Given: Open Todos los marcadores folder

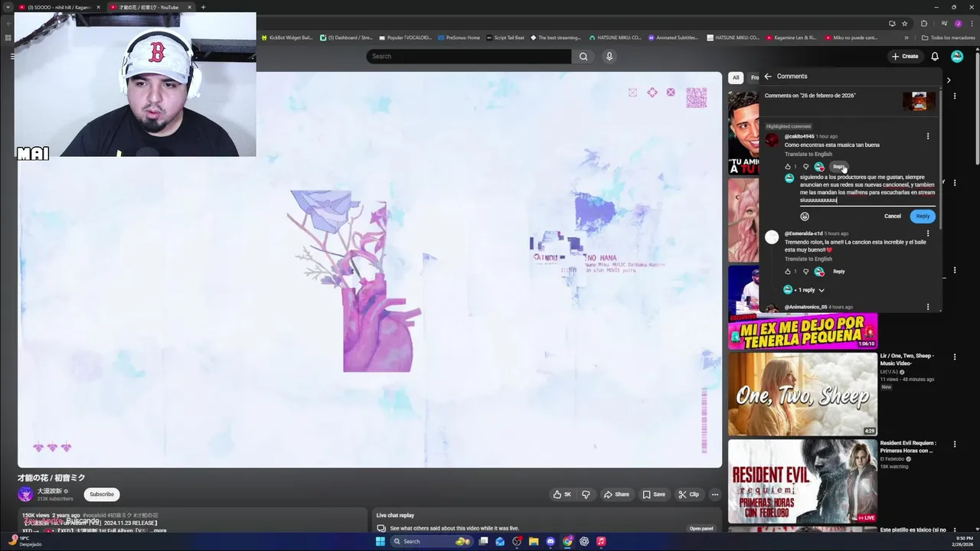Looking at the screenshot, I should coord(948,37).
